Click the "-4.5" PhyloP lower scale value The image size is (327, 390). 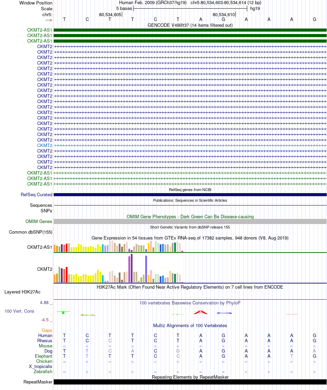[45, 320]
